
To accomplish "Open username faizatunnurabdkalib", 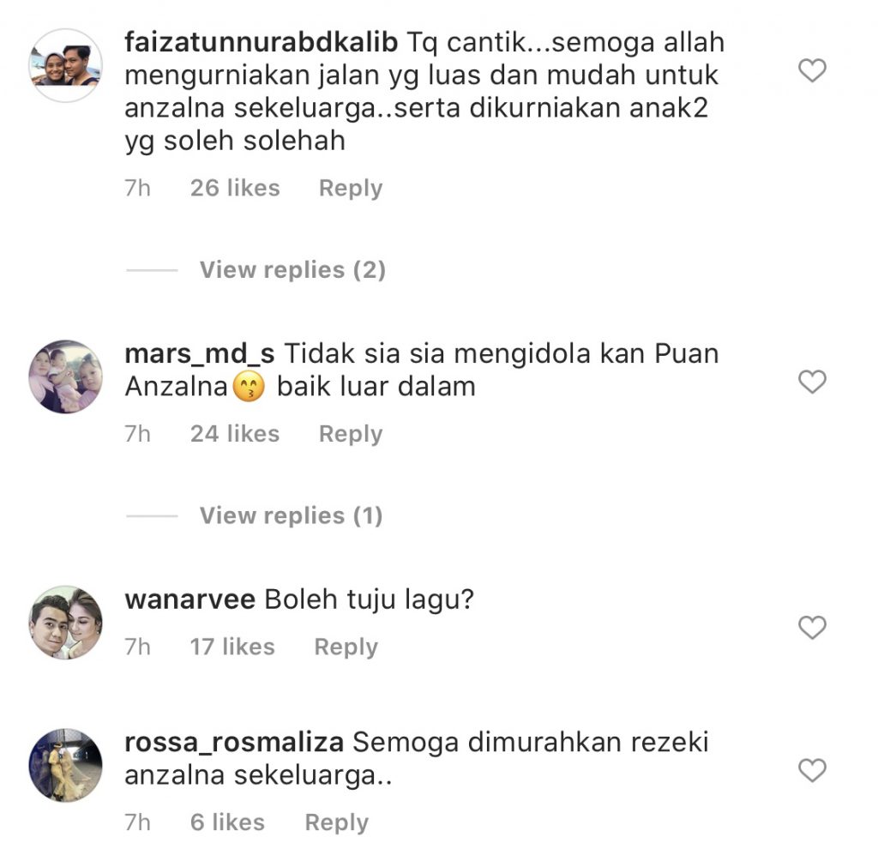I will click(x=261, y=43).
